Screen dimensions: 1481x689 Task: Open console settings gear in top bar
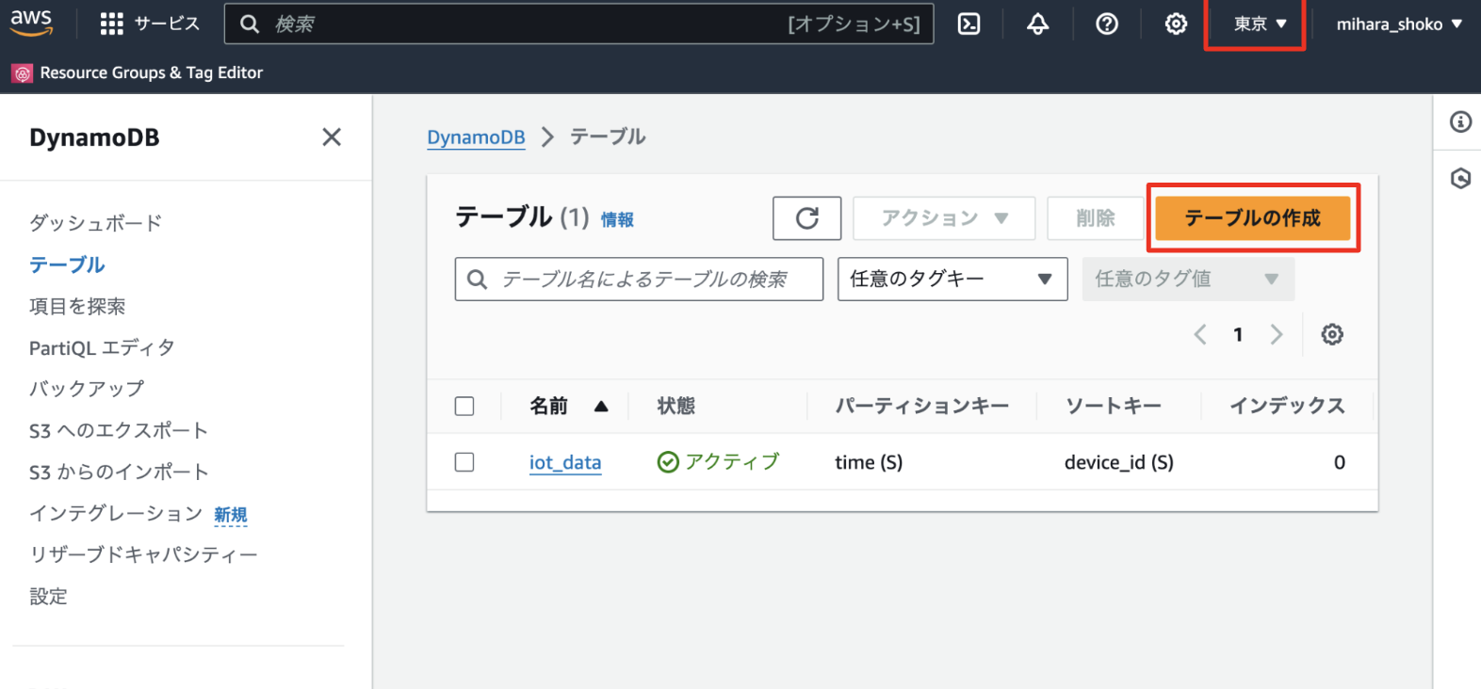(x=1176, y=24)
